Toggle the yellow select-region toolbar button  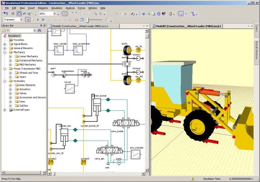(x=65, y=14)
